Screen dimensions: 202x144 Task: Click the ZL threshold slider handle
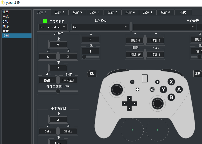click(x=84, y=57)
